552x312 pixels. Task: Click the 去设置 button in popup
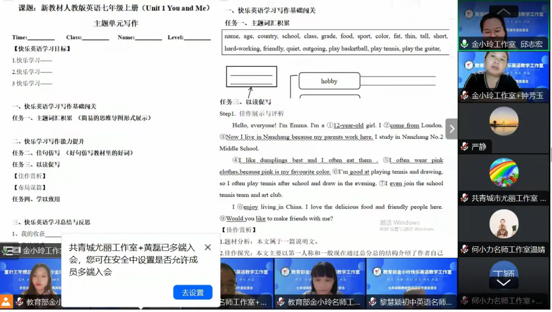[193, 292]
